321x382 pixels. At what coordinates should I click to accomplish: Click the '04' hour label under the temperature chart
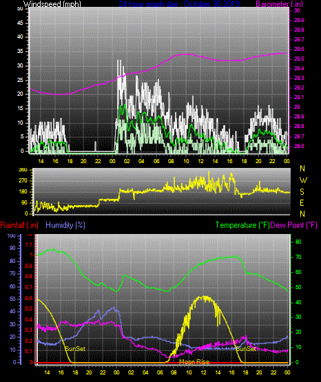(x=145, y=372)
